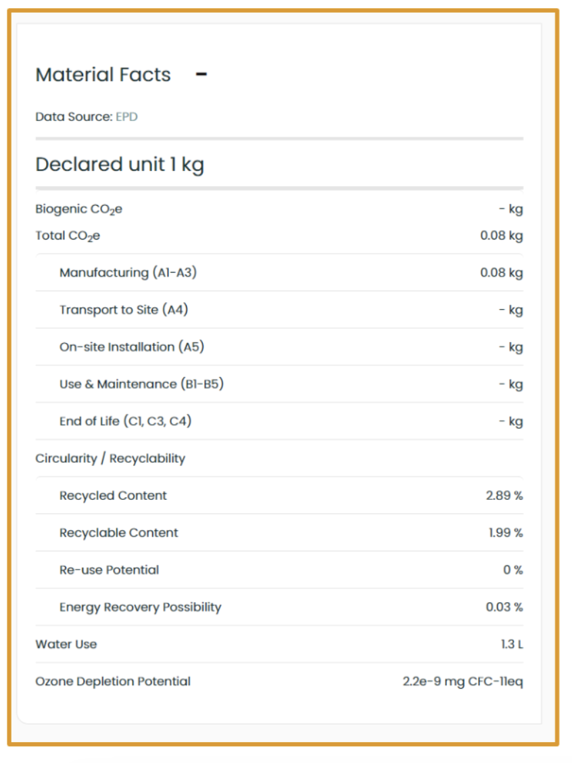Select the Transport to Site (A4) row
The image size is (572, 763).
click(124, 310)
